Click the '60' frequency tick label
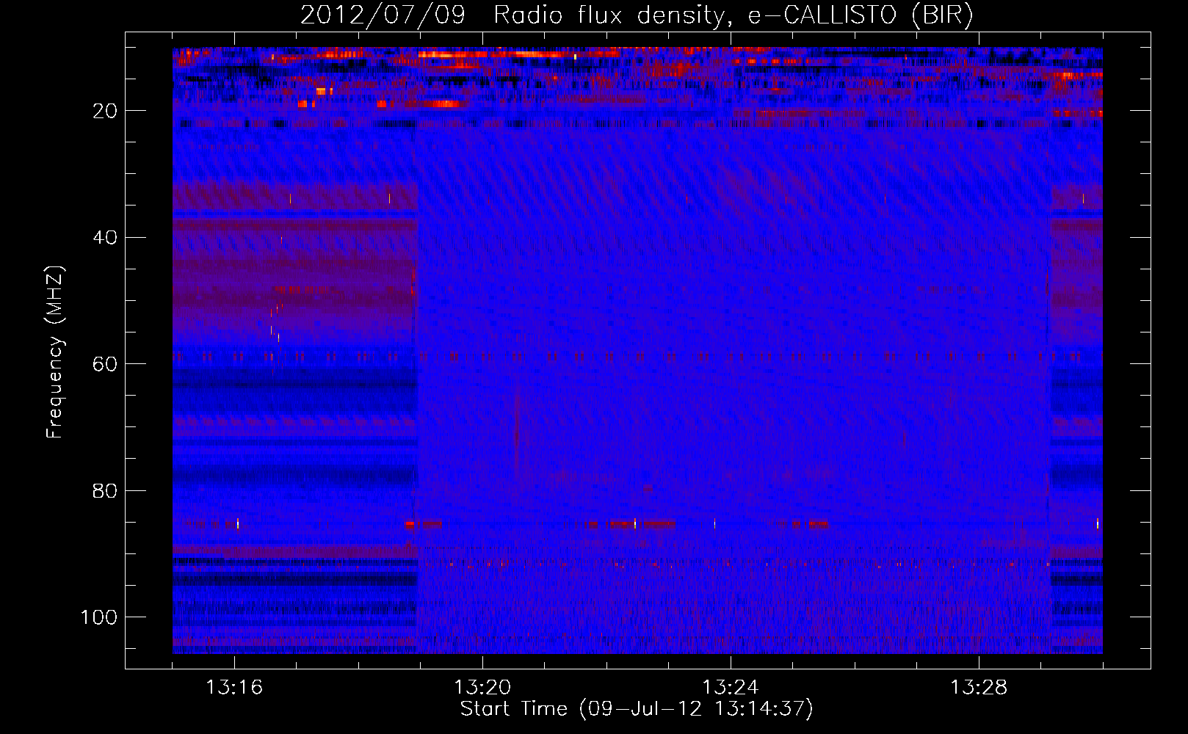The width and height of the screenshot is (1188, 734). (105, 364)
